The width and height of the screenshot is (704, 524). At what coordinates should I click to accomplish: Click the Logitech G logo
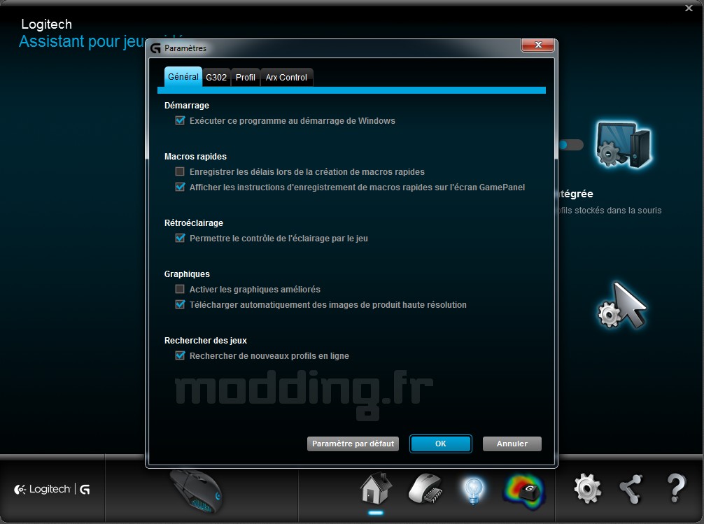coord(52,490)
